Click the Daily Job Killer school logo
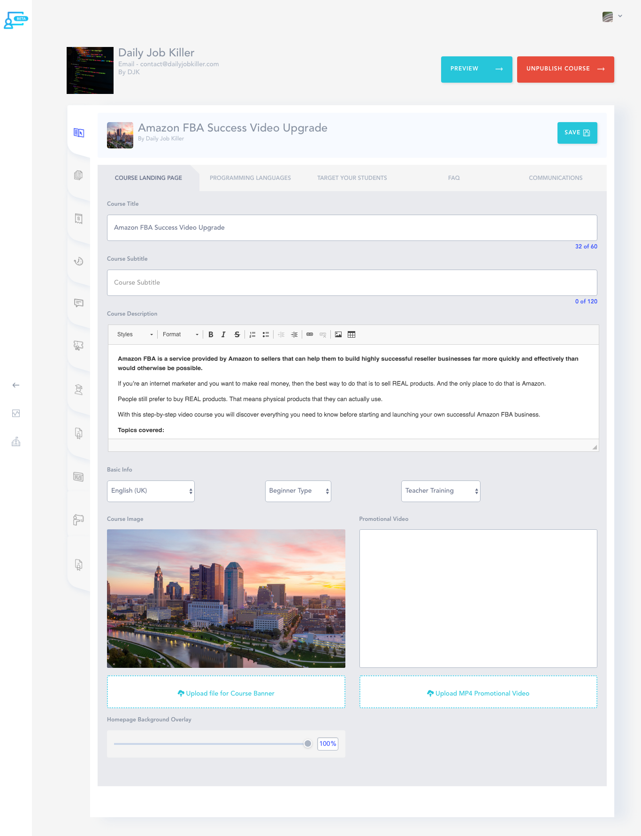This screenshot has height=836, width=641. click(90, 70)
